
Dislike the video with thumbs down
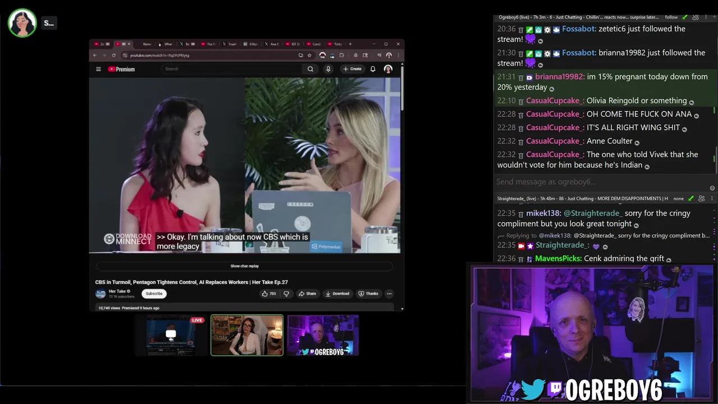coord(286,293)
